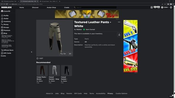The image size is (175, 98).
Task: Click the Try On button
Action: 63,54
